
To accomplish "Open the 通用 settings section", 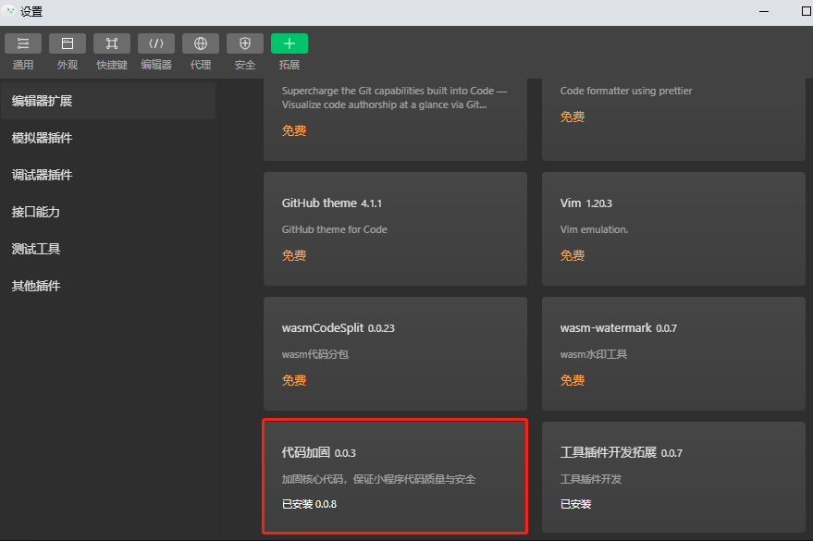I will (22, 51).
